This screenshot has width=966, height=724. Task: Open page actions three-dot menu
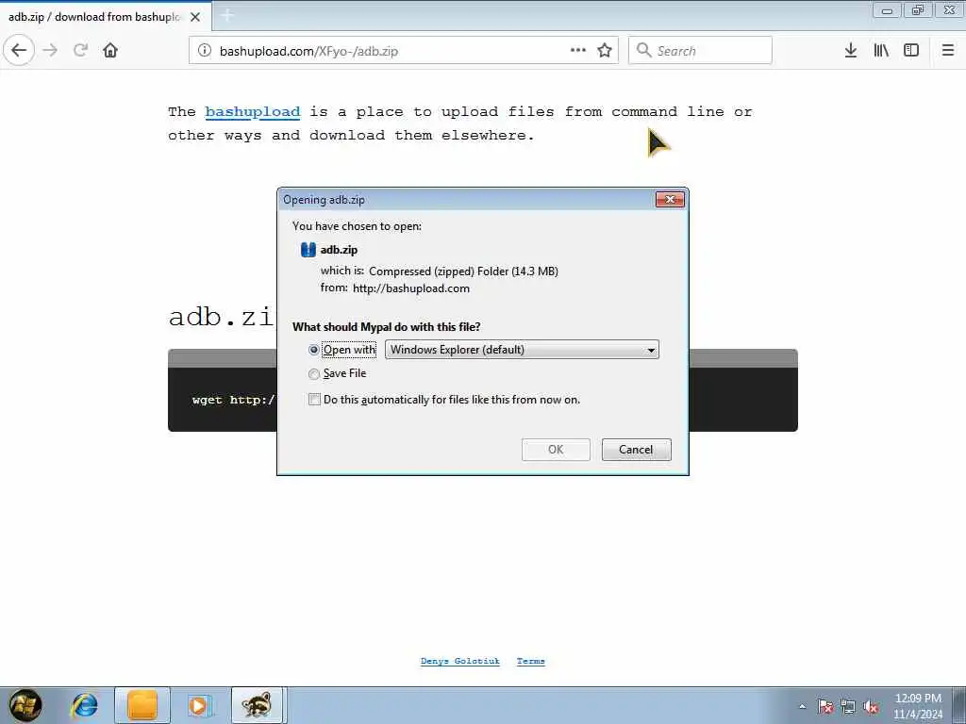[x=578, y=51]
